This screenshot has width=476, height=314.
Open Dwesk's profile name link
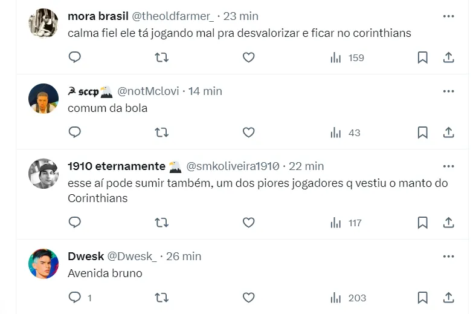86,257
